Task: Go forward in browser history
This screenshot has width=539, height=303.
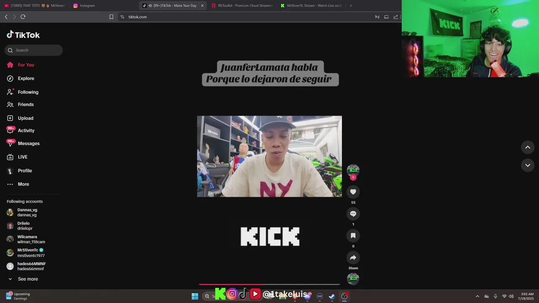Action: (x=14, y=17)
